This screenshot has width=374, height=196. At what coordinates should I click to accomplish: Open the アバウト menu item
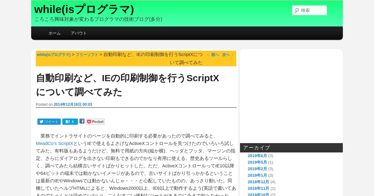click(x=79, y=33)
